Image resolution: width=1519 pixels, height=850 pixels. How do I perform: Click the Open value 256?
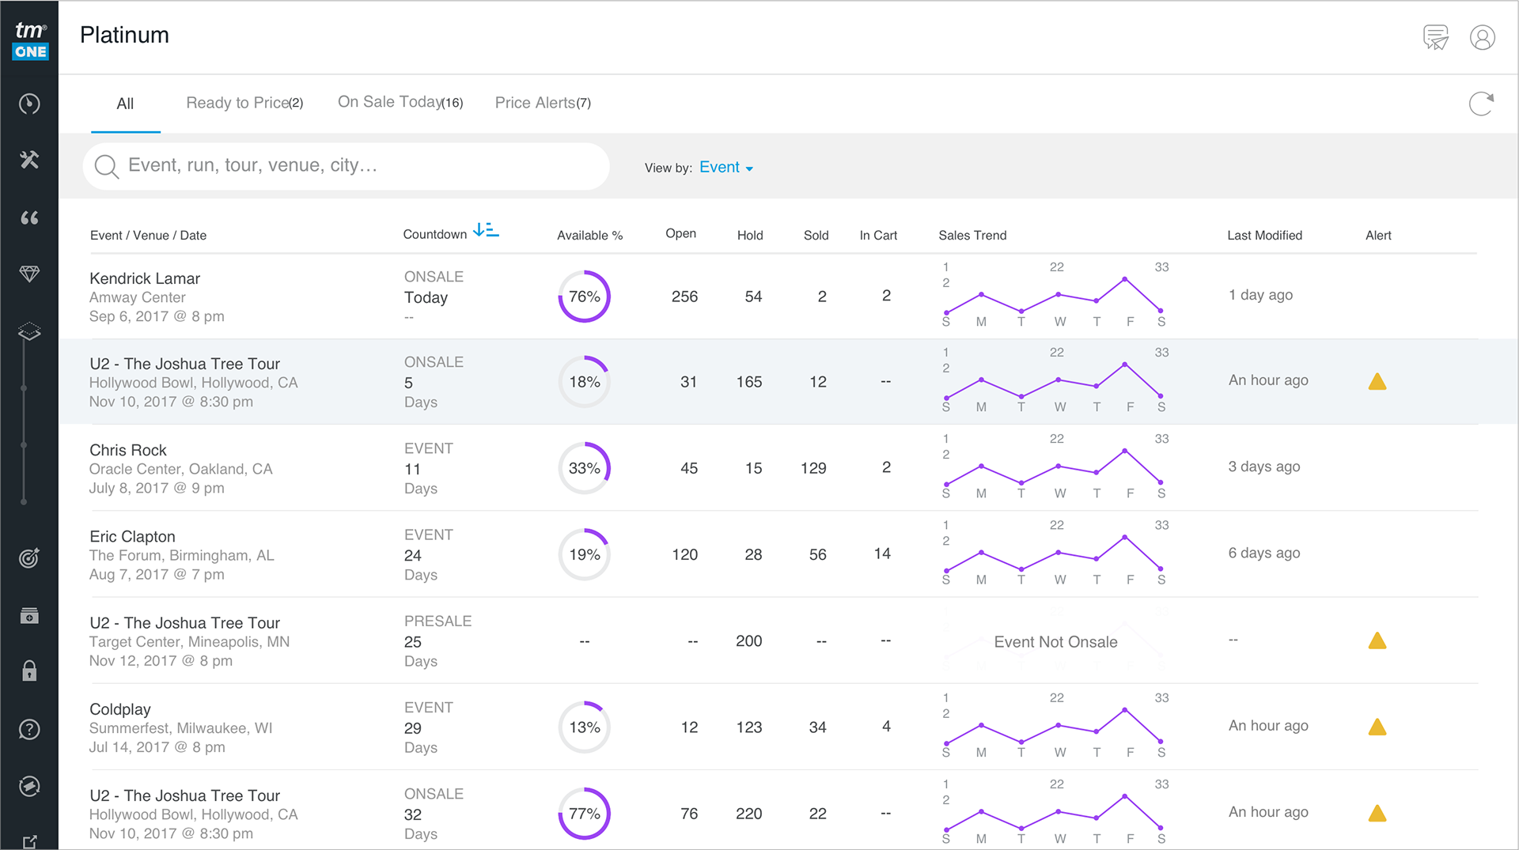tap(684, 297)
